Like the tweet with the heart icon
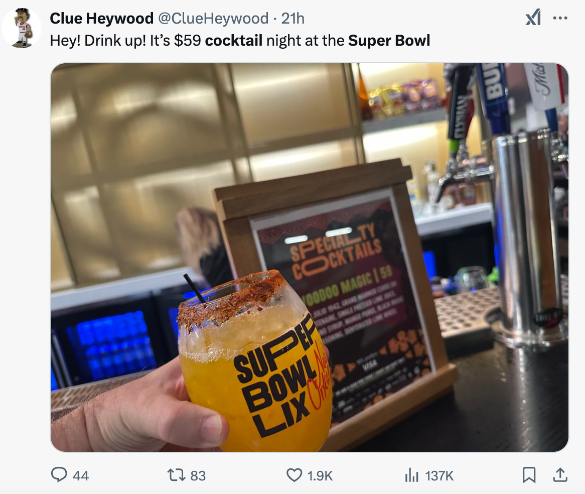The width and height of the screenshot is (585, 494). (294, 475)
